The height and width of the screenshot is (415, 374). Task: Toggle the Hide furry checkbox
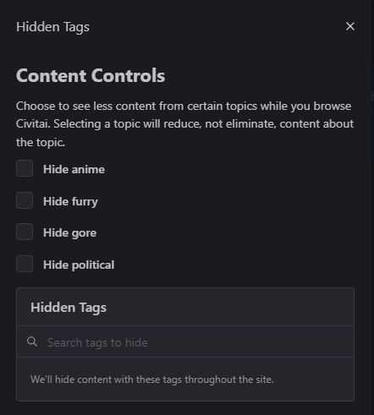pyautogui.click(x=25, y=200)
